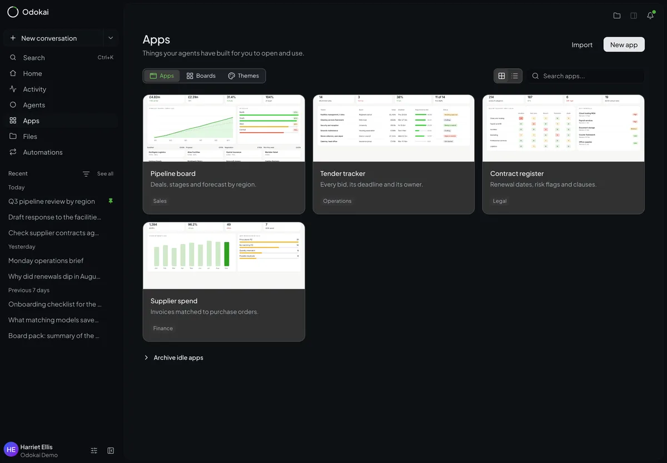Click the Legal tag
Image resolution: width=667 pixels, height=463 pixels.
(x=500, y=201)
